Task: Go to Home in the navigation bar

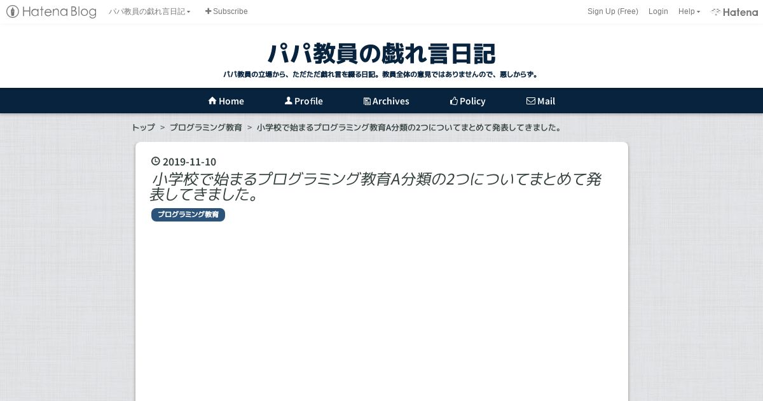Action: 226,101
